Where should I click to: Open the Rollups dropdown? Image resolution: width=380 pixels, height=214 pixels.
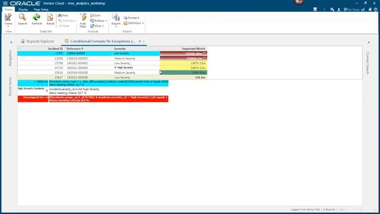pyautogui.click(x=99, y=21)
